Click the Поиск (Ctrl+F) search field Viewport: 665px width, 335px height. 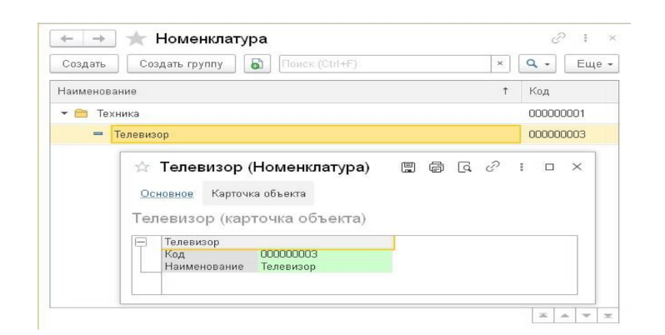point(383,64)
